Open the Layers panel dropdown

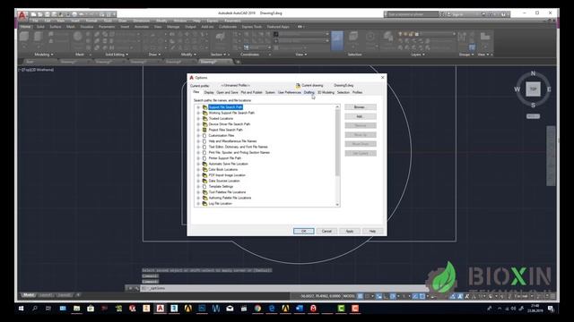418,55
